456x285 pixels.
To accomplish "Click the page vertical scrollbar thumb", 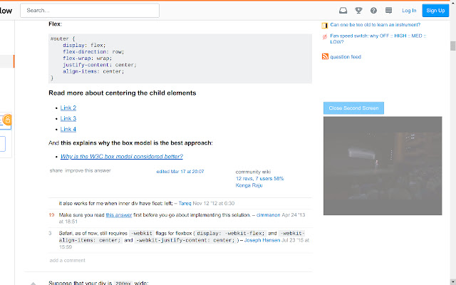I will (453, 46).
